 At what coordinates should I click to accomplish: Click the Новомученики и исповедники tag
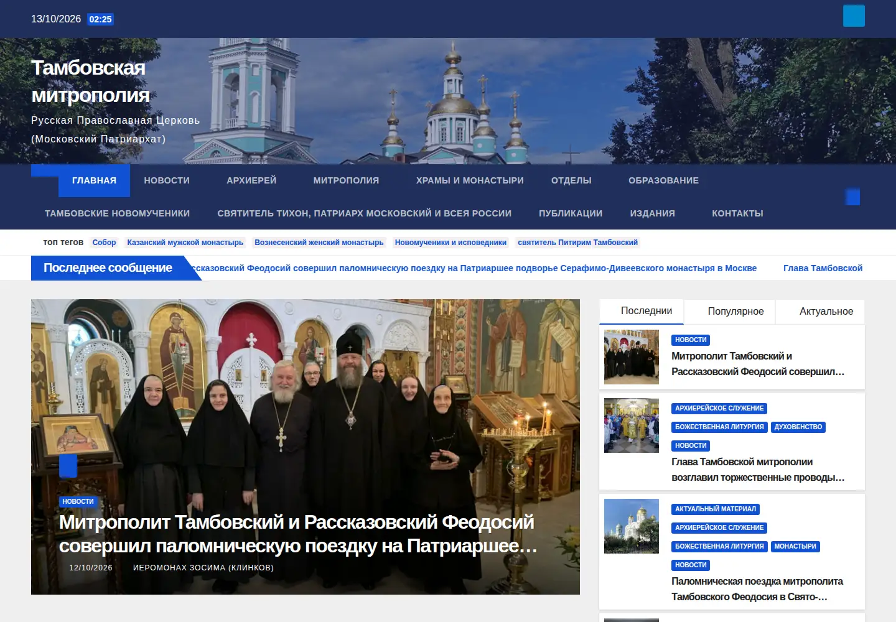click(450, 243)
